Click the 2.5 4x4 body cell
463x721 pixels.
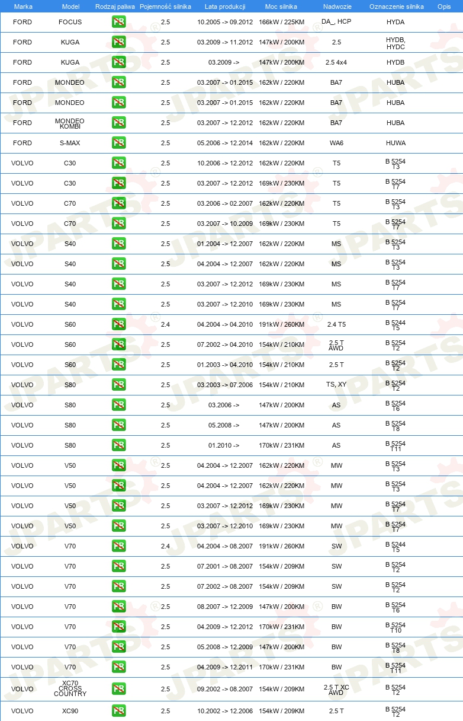pyautogui.click(x=336, y=62)
